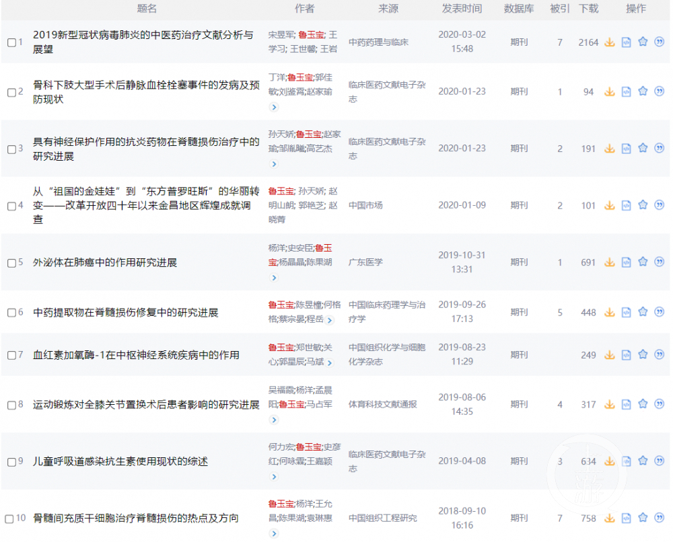Open HTML reading for row 6 article
The image size is (673, 542).
(x=627, y=312)
